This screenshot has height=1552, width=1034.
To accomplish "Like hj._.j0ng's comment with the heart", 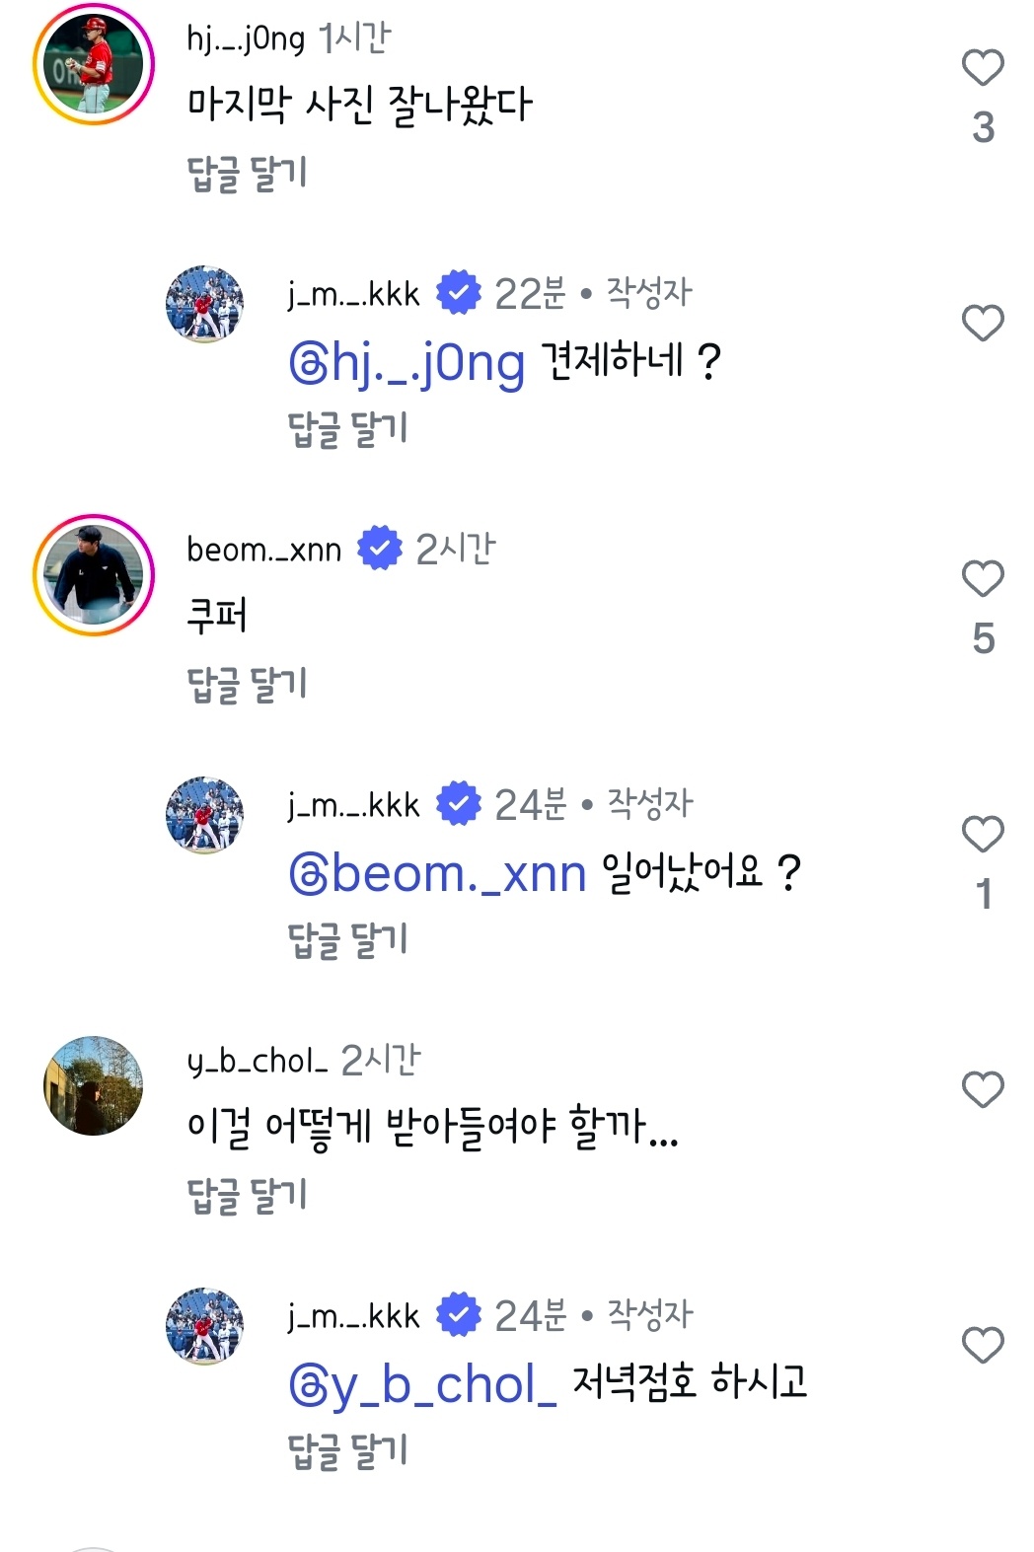I will 982,68.
